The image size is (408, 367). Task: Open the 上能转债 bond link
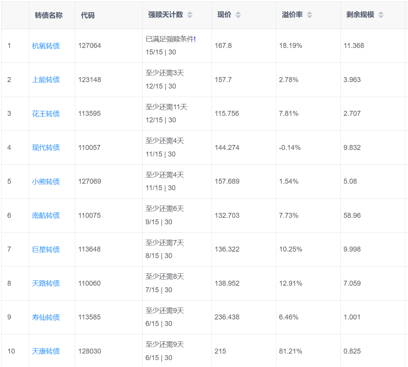[x=46, y=80]
